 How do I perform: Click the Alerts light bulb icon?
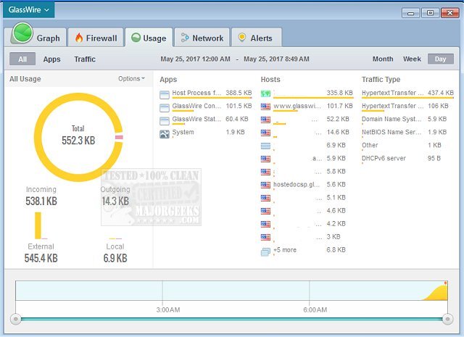coord(242,37)
